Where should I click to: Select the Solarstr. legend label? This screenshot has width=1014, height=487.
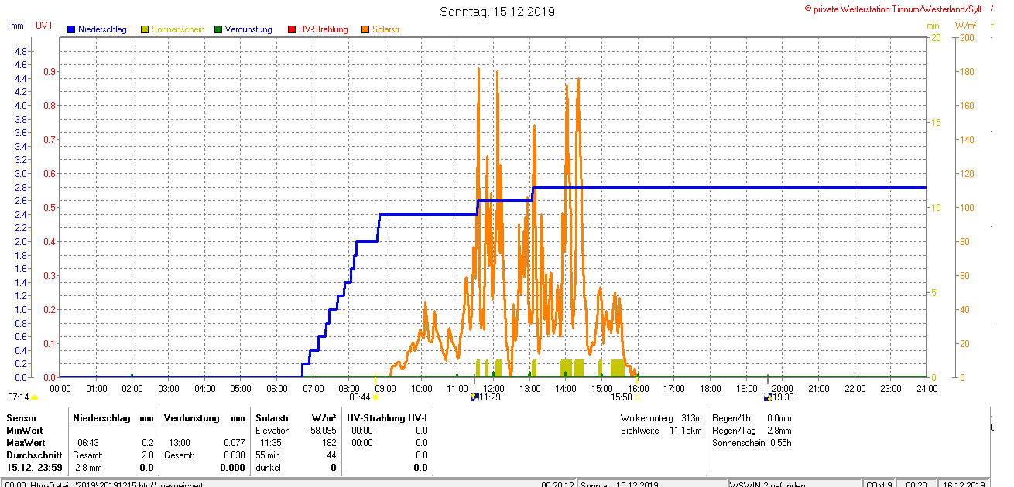387,29
